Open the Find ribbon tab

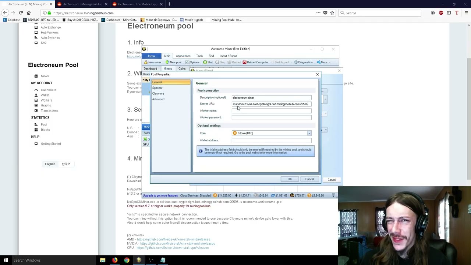(211, 56)
